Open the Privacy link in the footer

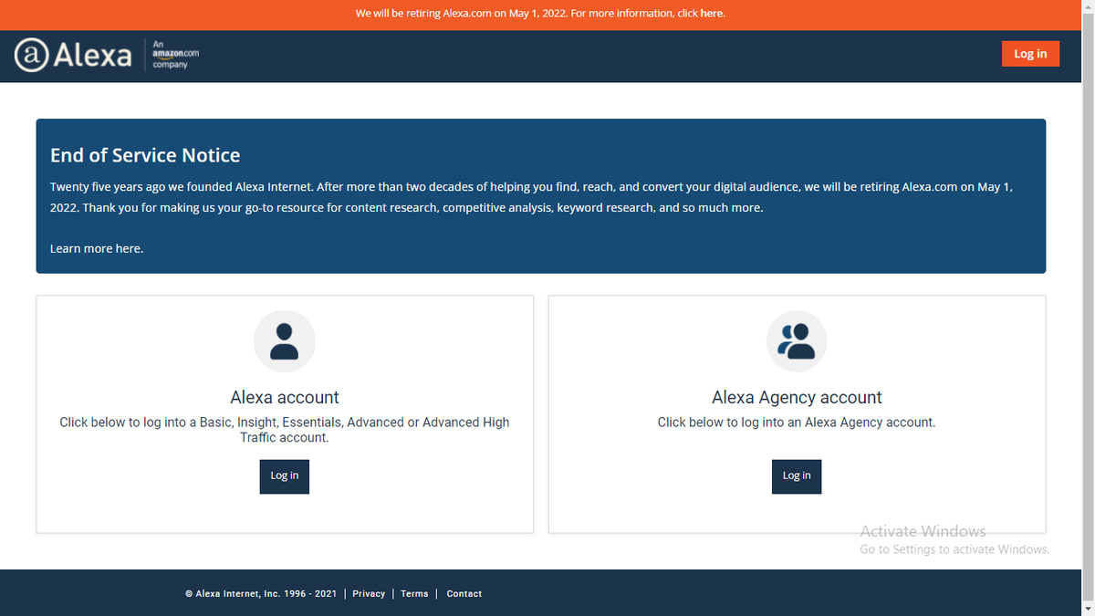click(369, 593)
